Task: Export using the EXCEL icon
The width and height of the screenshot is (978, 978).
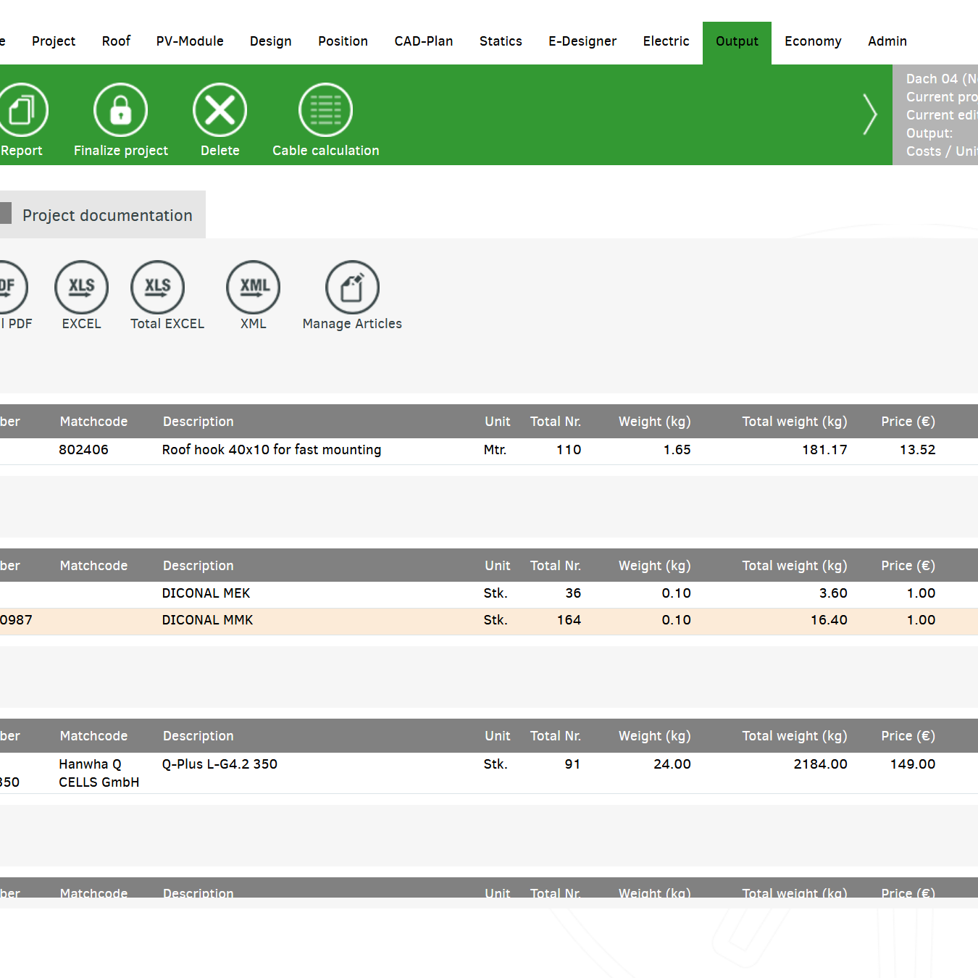Action: click(x=81, y=288)
